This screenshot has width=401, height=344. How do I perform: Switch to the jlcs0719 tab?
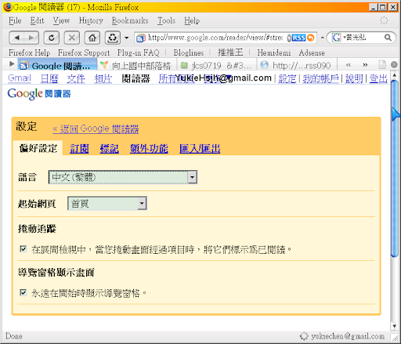pyautogui.click(x=217, y=65)
